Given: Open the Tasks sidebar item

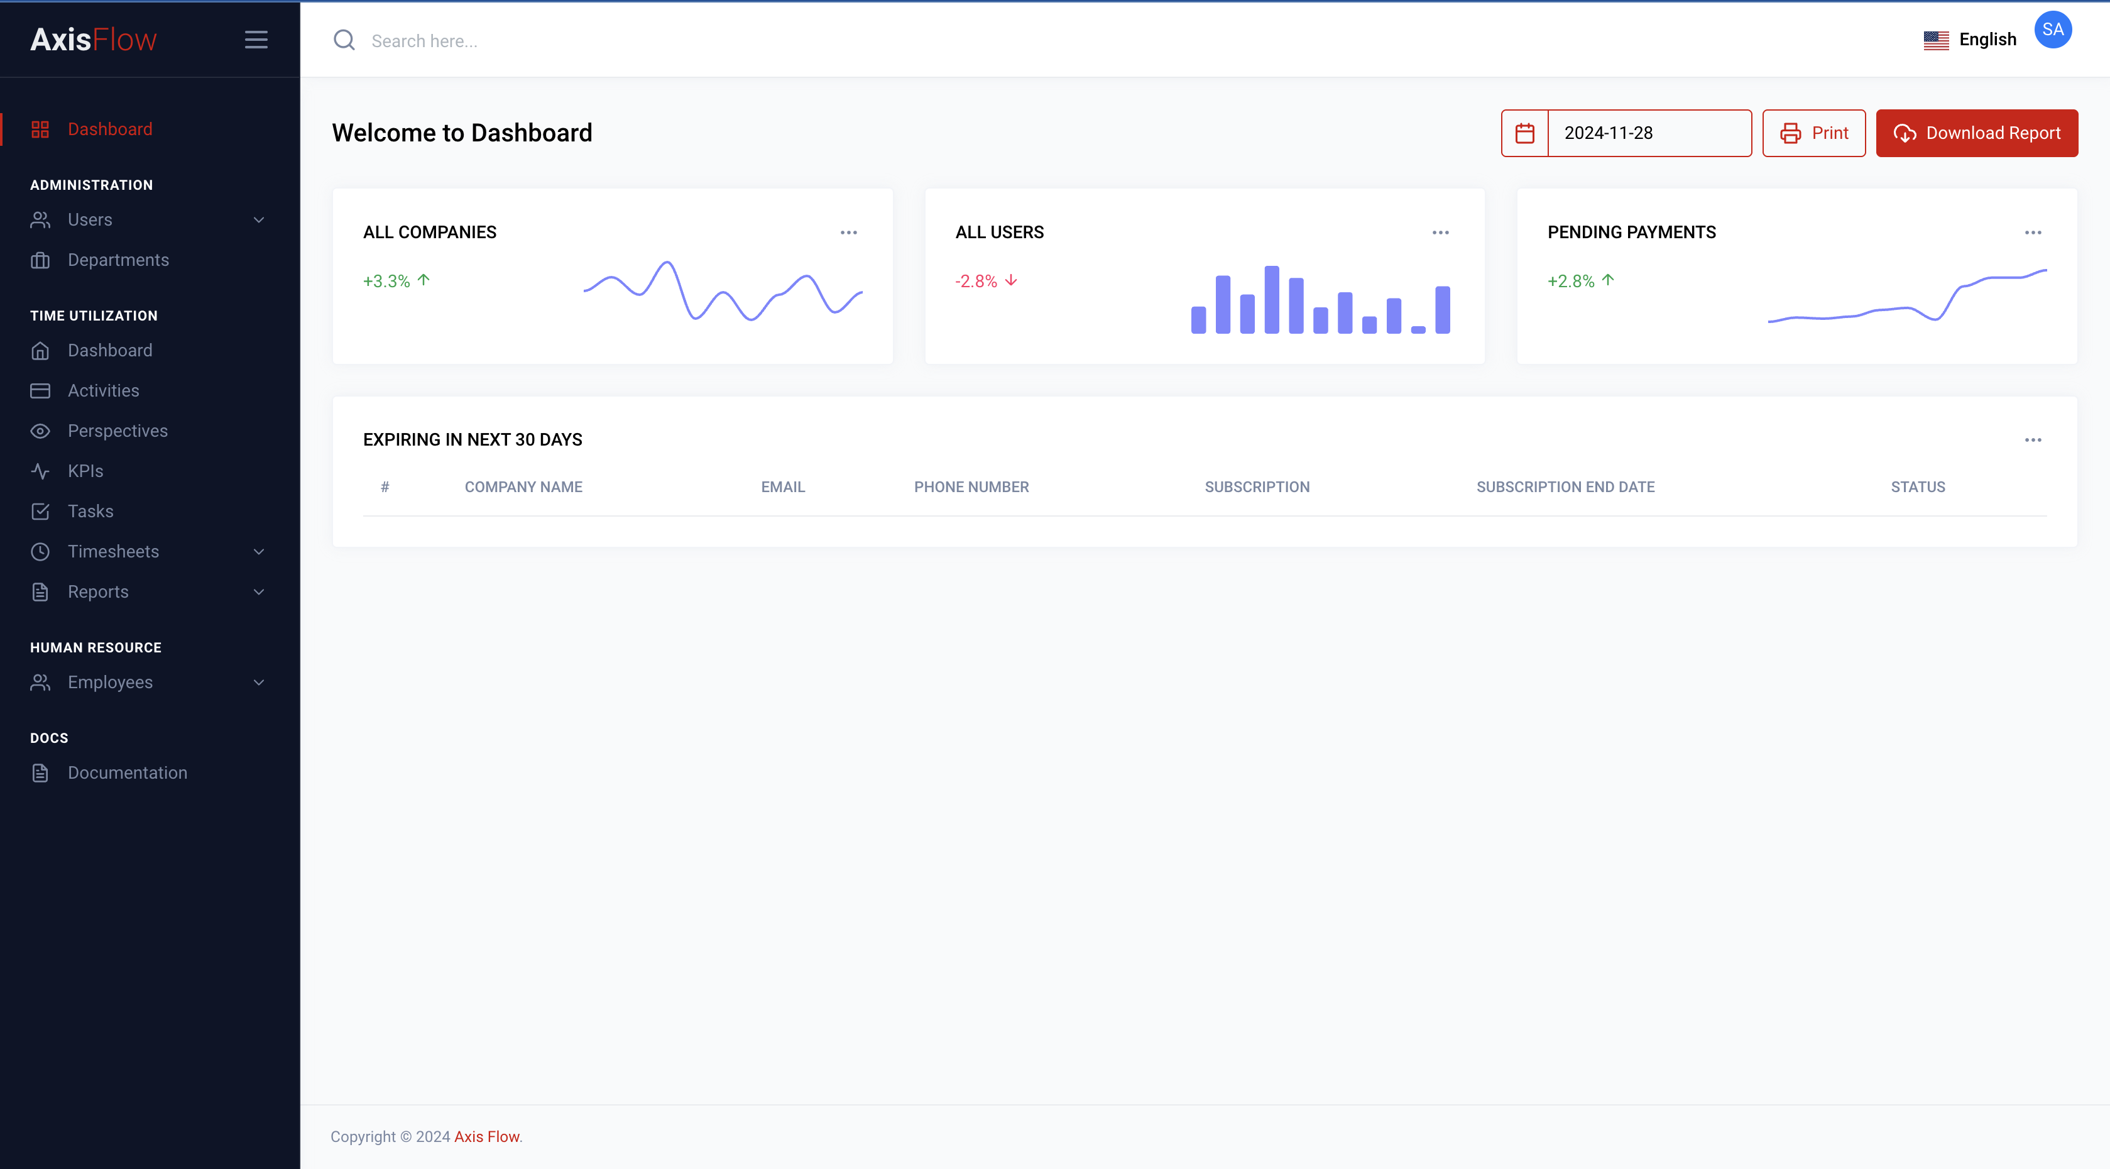Looking at the screenshot, I should pyautogui.click(x=89, y=510).
